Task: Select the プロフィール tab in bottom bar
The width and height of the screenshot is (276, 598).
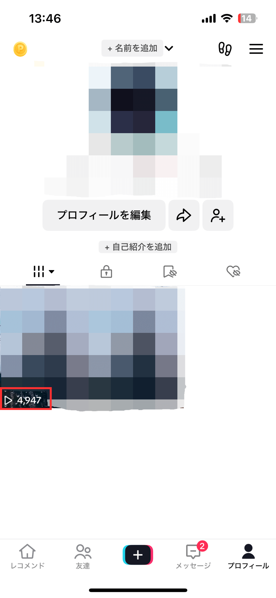Action: pos(248,556)
